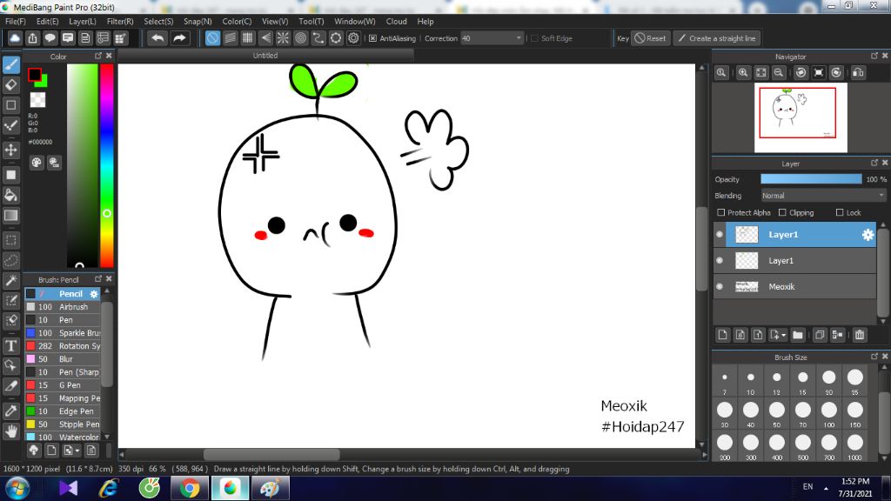This screenshot has height=501, width=891.
Task: Delete the layer with the trash icon
Action: click(x=859, y=335)
